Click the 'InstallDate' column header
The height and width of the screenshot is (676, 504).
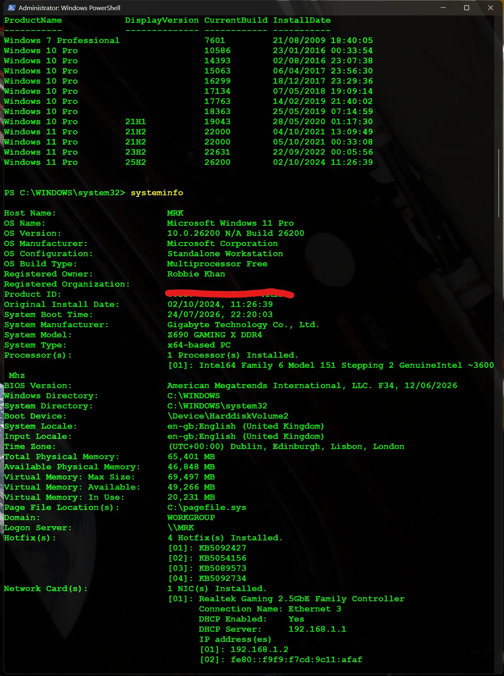[302, 20]
